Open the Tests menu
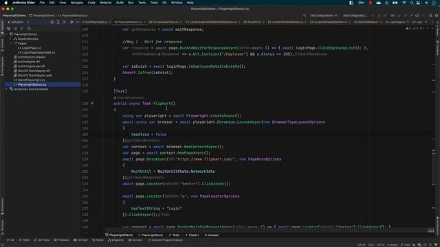This screenshot has height=247, width=440. (x=142, y=3)
